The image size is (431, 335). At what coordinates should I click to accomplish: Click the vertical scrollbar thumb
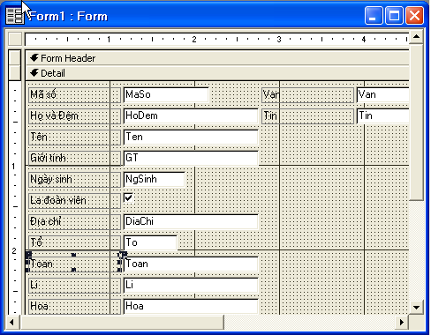(416, 122)
